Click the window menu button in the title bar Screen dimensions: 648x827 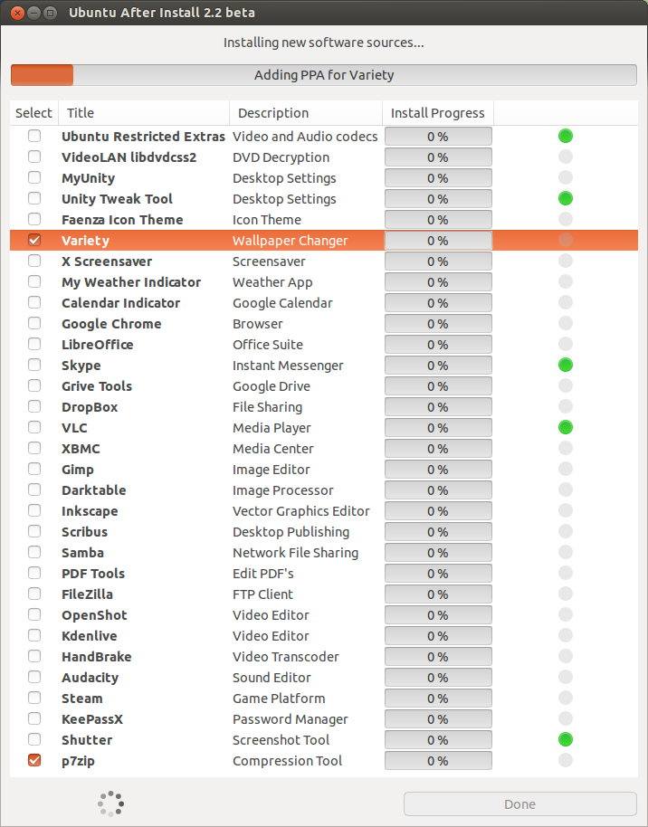click(50, 13)
